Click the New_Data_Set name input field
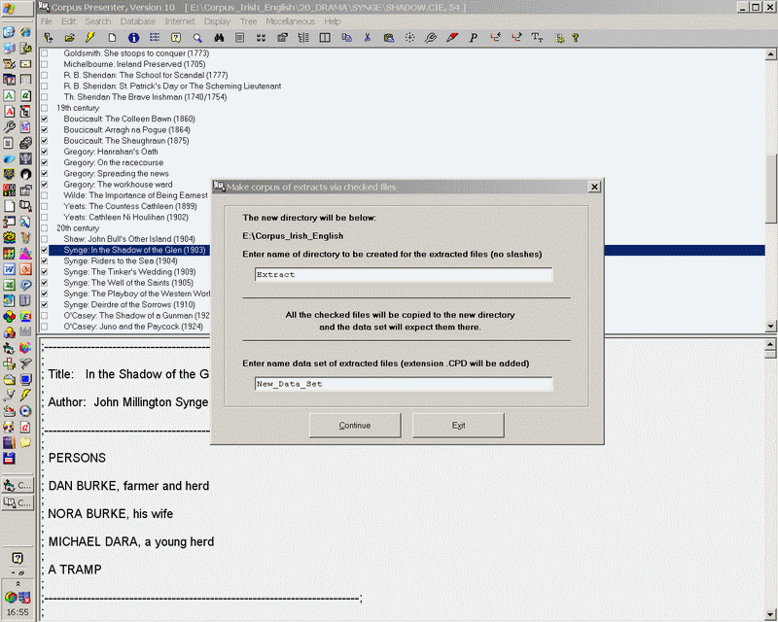Viewport: 778px width, 622px height. [x=403, y=384]
